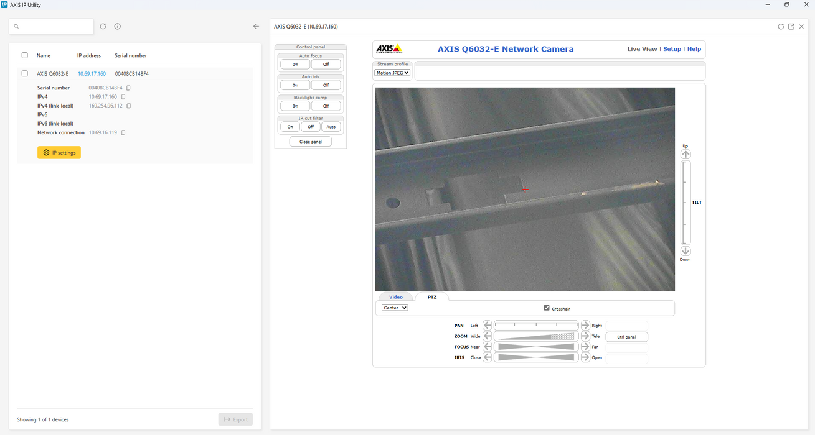Reload the camera page in preview pane
Screen dimensions: 815x435
781,27
